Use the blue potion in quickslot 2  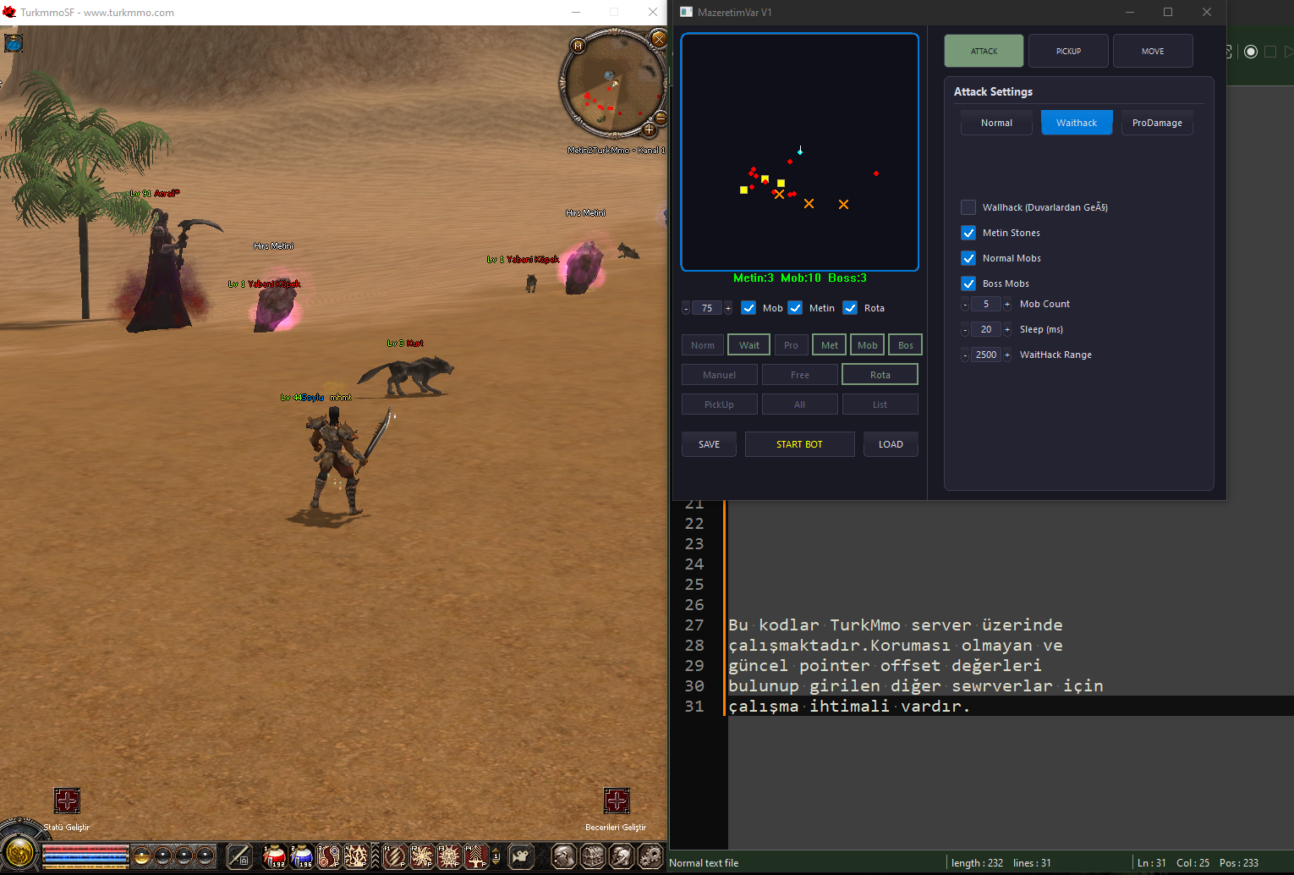[301, 856]
